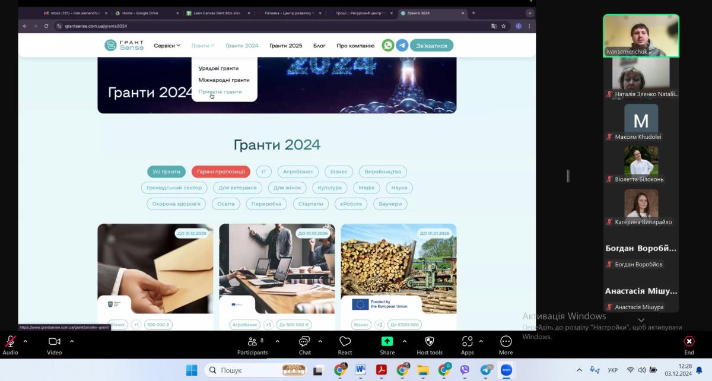Viewport: 712px width, 381px height.
Task: Select the Громадський сектор filter chip
Action: pyautogui.click(x=174, y=188)
